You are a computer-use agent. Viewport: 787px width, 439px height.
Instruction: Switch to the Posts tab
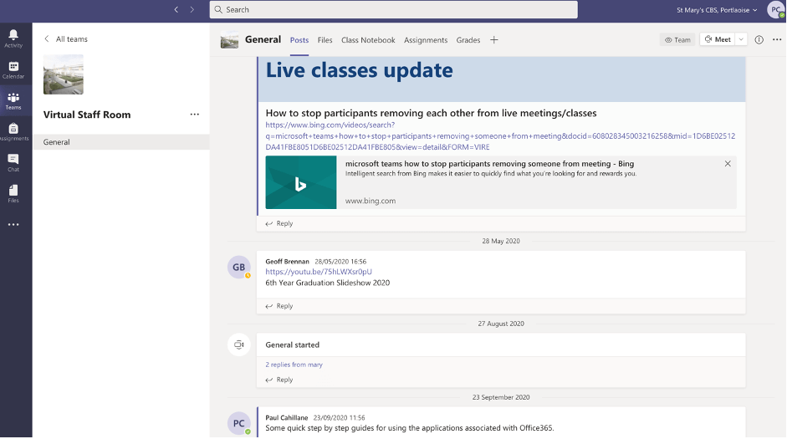pyautogui.click(x=299, y=40)
